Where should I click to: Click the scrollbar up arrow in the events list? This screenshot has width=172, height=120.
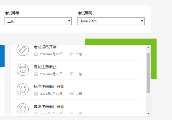pyautogui.click(x=148, y=47)
